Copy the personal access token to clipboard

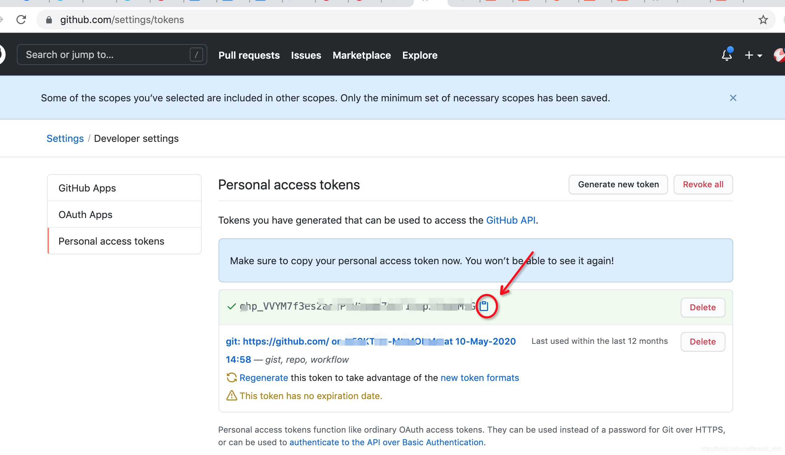click(485, 306)
